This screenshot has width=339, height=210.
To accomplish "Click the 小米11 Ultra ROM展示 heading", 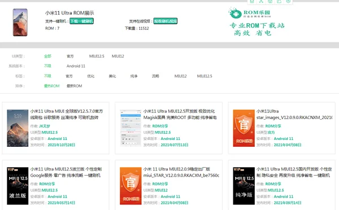I will click(x=69, y=13).
